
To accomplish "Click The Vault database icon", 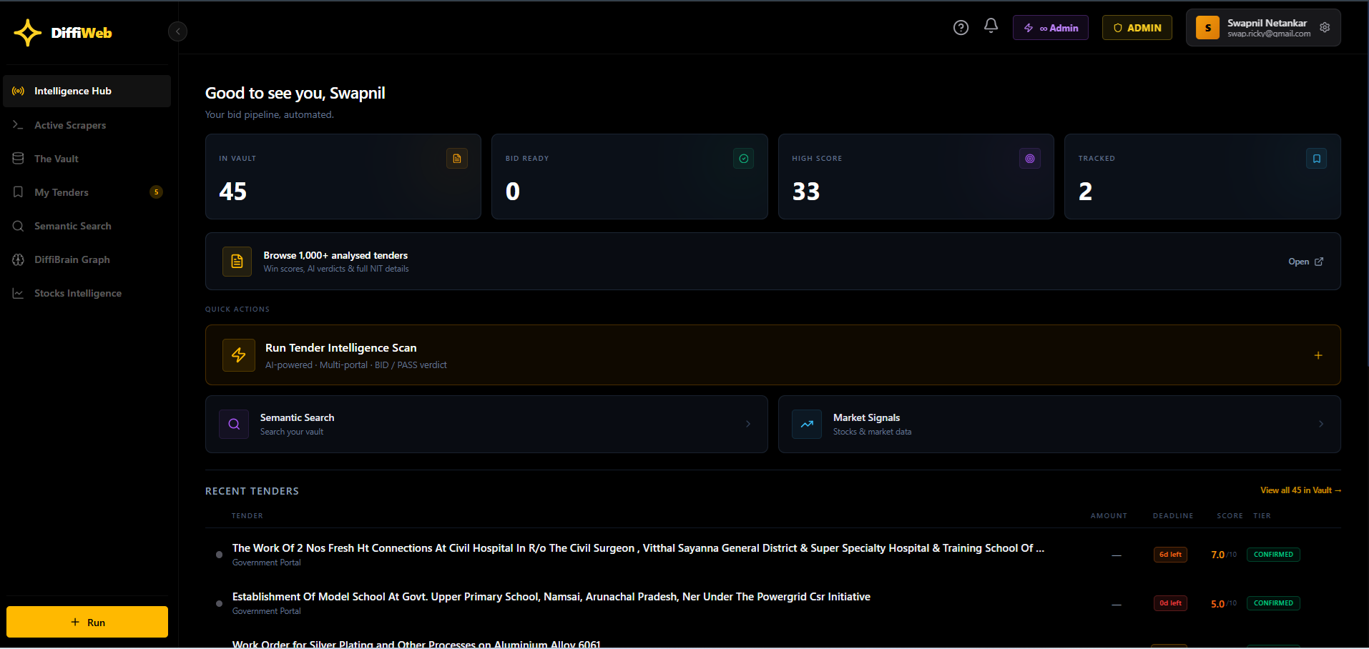I will 19,158.
